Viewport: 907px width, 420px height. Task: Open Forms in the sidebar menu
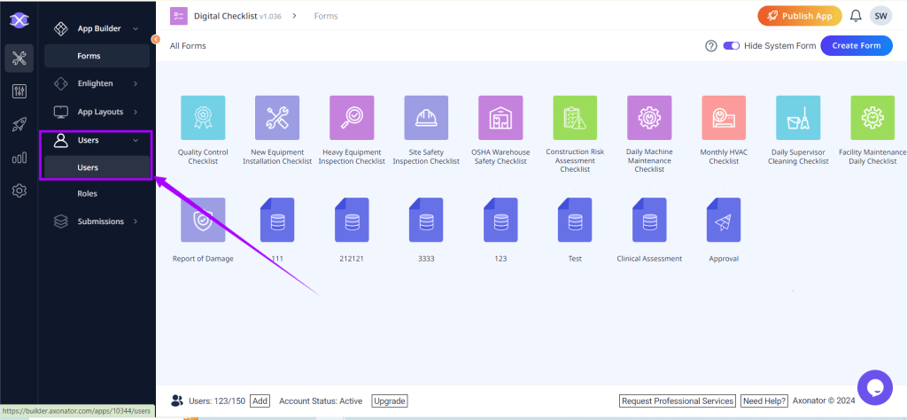(89, 56)
